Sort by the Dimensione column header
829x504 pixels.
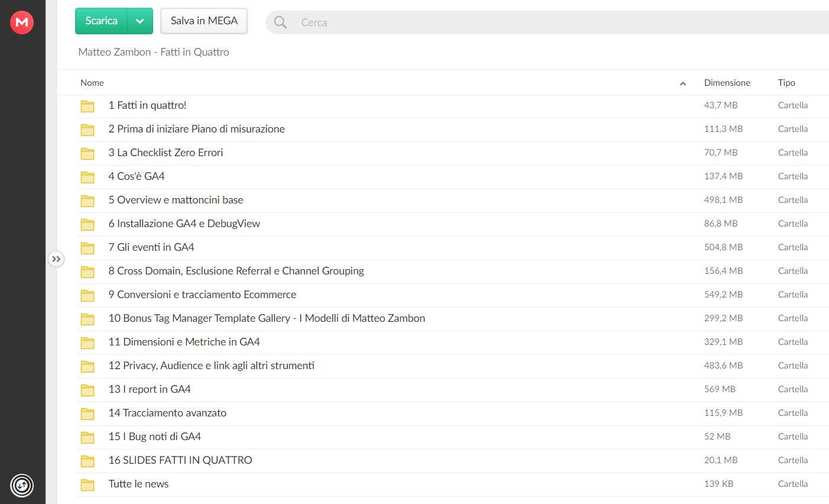click(727, 83)
